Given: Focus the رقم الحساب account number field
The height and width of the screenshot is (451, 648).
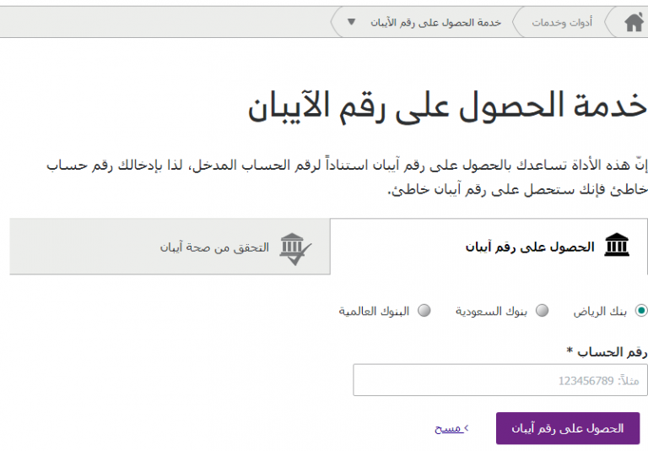Looking at the screenshot, I should (500, 380).
